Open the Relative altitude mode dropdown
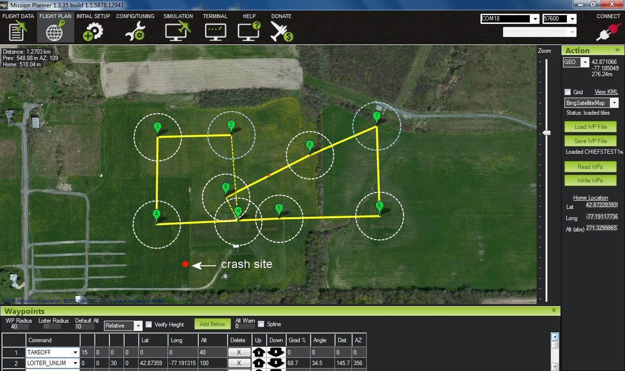This screenshot has height=371, width=625. point(138,326)
